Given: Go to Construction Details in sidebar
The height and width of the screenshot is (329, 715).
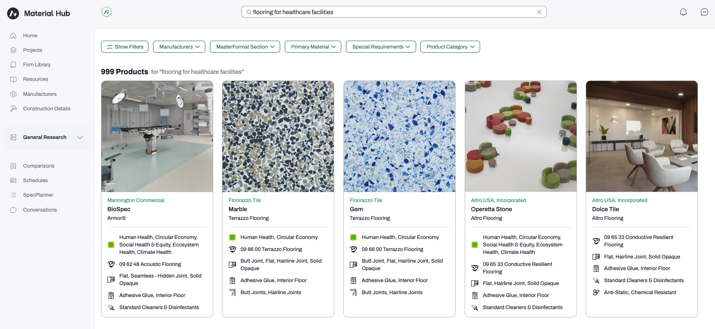Looking at the screenshot, I should pos(47,109).
